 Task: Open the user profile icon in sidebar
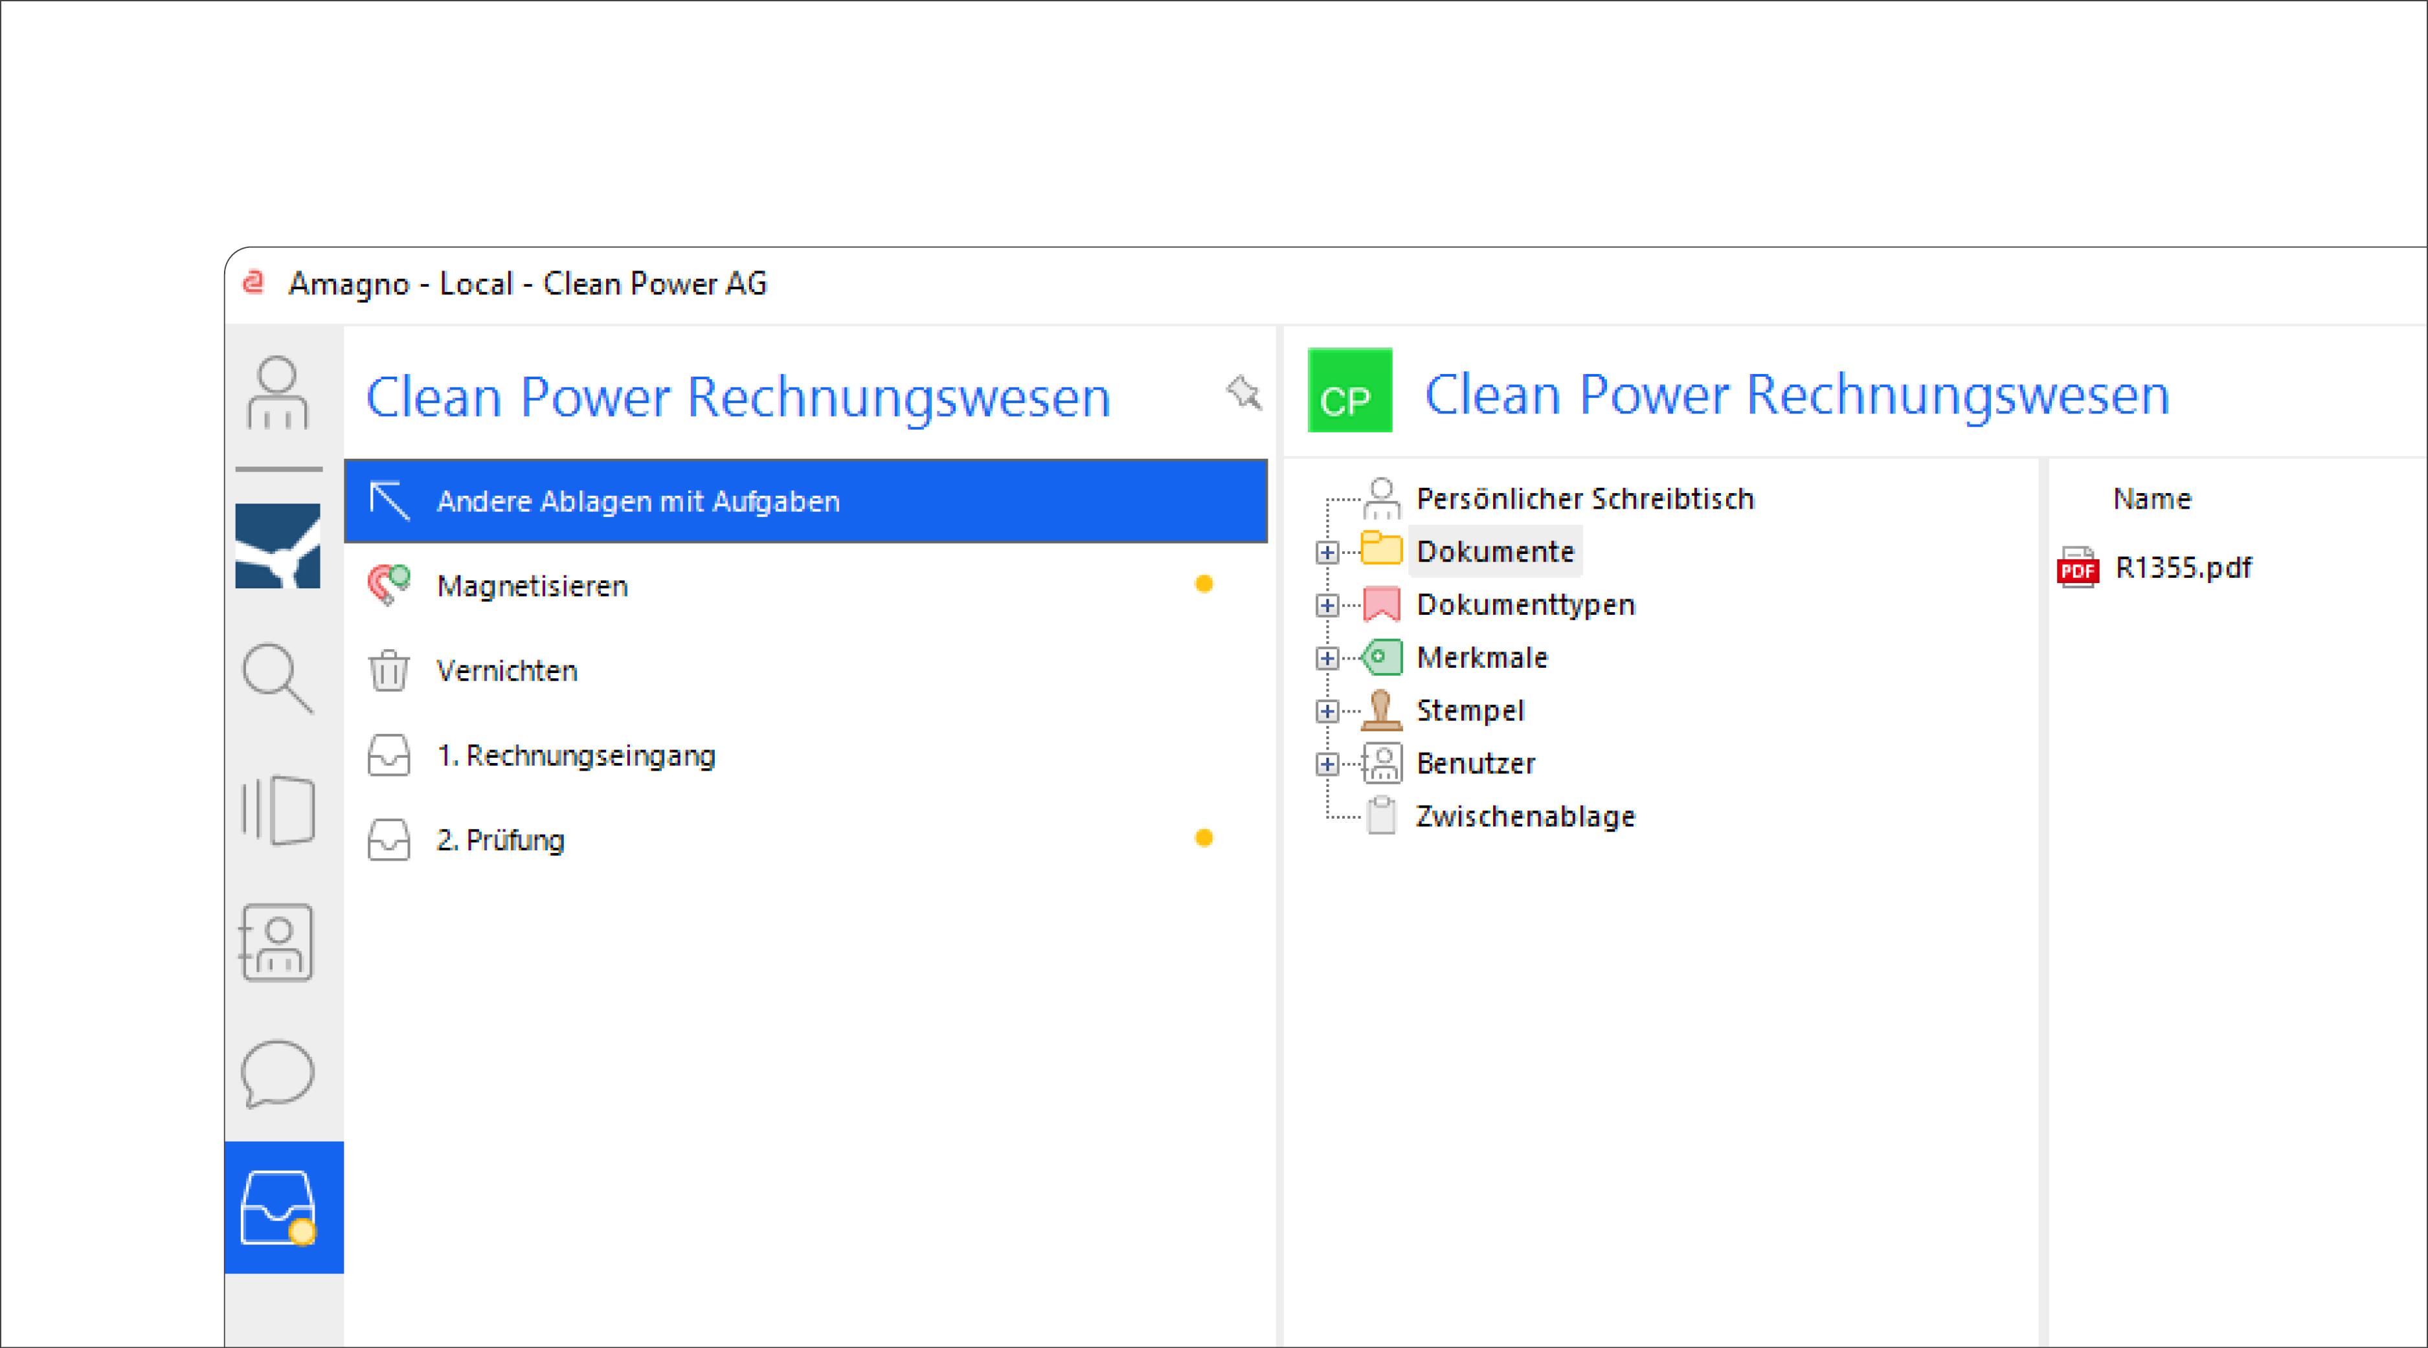277,393
